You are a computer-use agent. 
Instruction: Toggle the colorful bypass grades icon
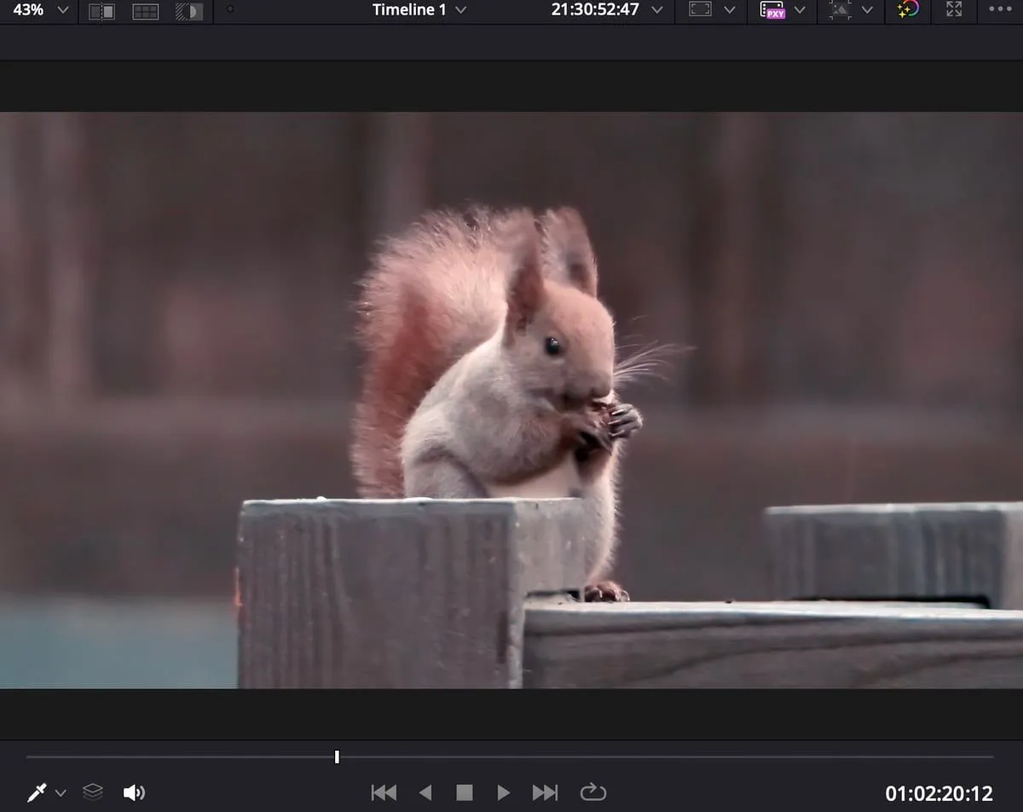tap(908, 9)
